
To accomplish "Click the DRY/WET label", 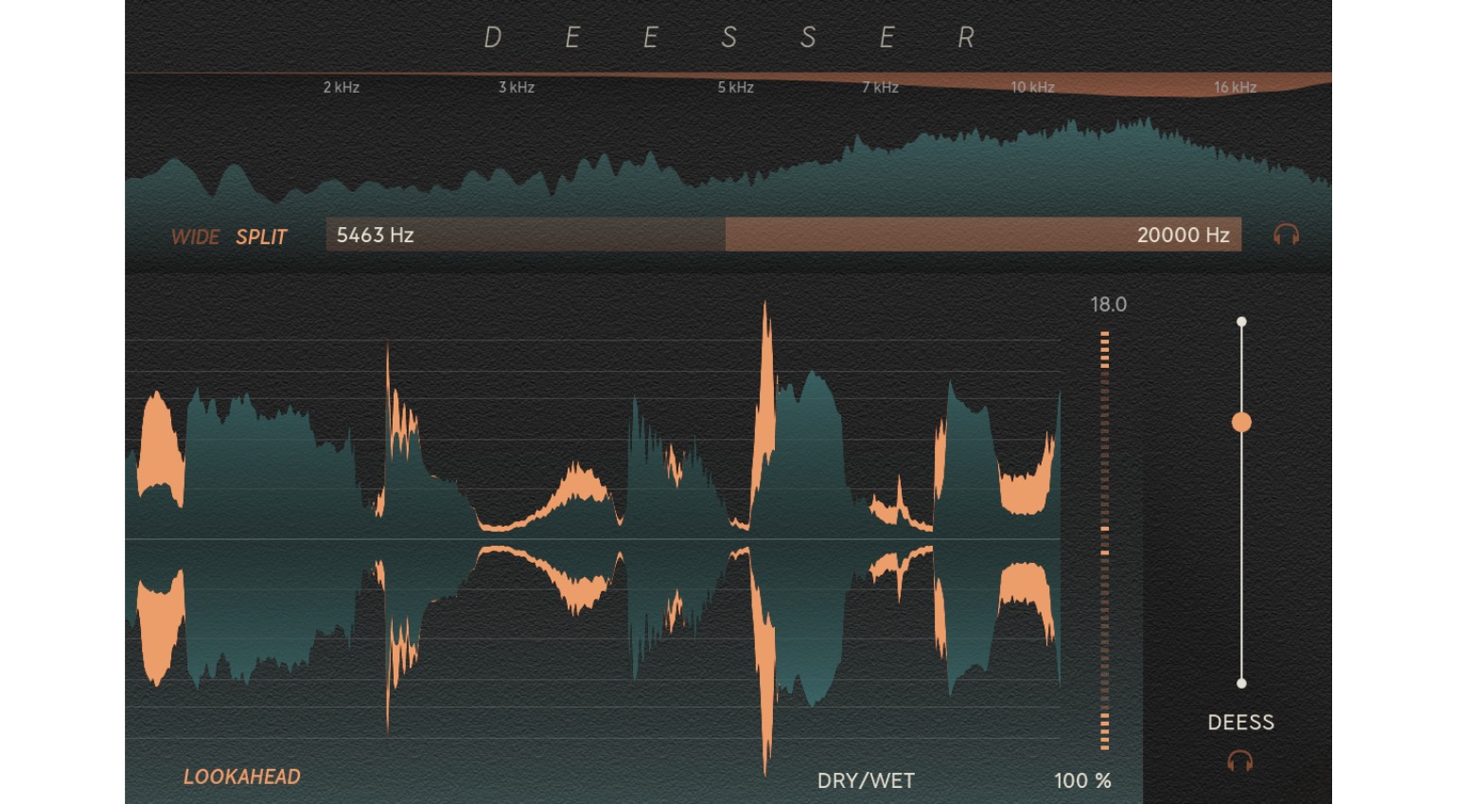I will (x=866, y=780).
